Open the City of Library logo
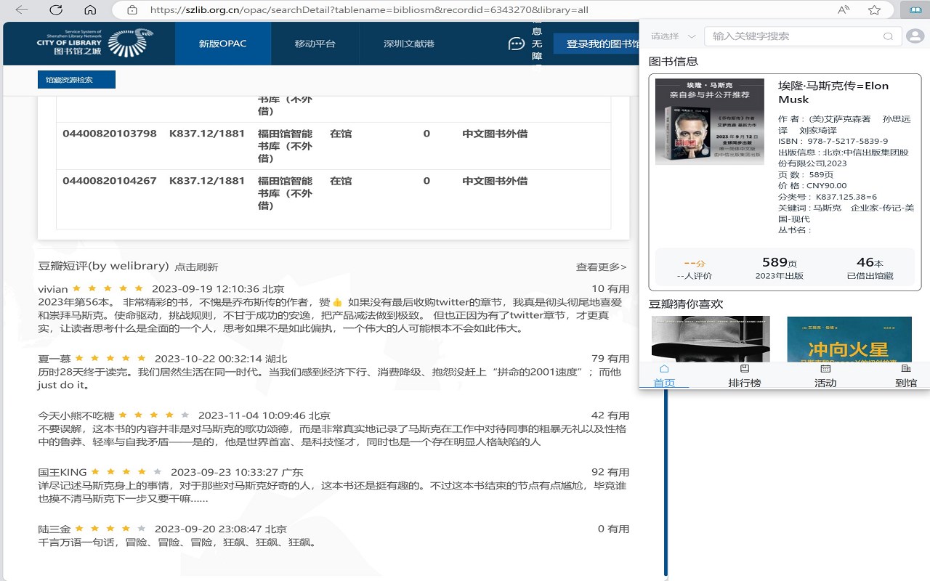Viewport: 930px width, 581px height. 94,44
